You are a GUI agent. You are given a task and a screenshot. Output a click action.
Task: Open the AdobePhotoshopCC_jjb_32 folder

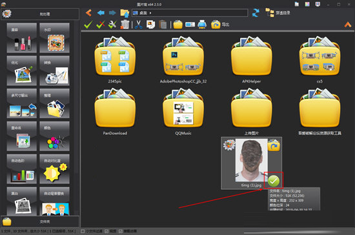tap(183, 56)
